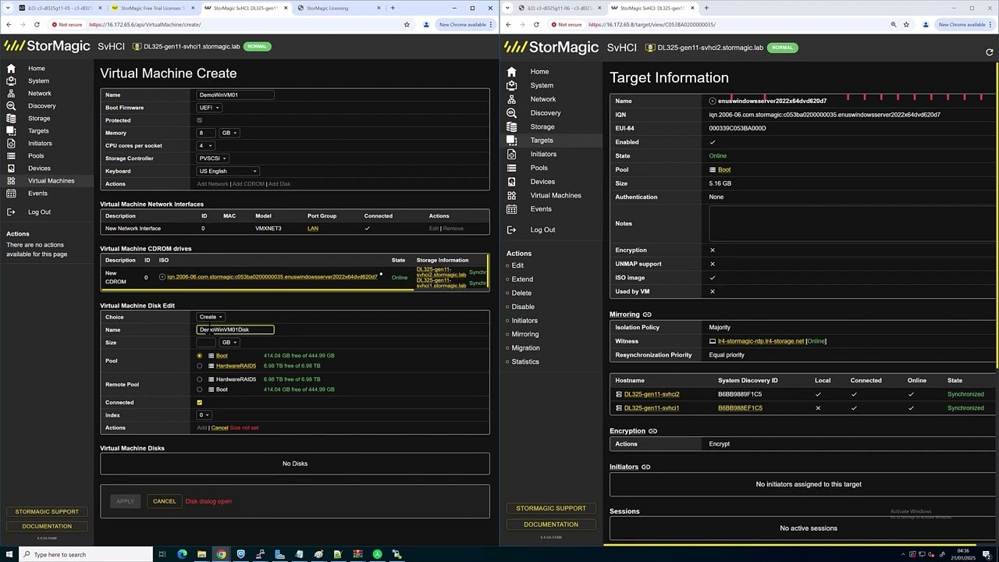The height and width of the screenshot is (562, 999).
Task: Open Targets icon in left window sidebar
Action: click(x=11, y=131)
